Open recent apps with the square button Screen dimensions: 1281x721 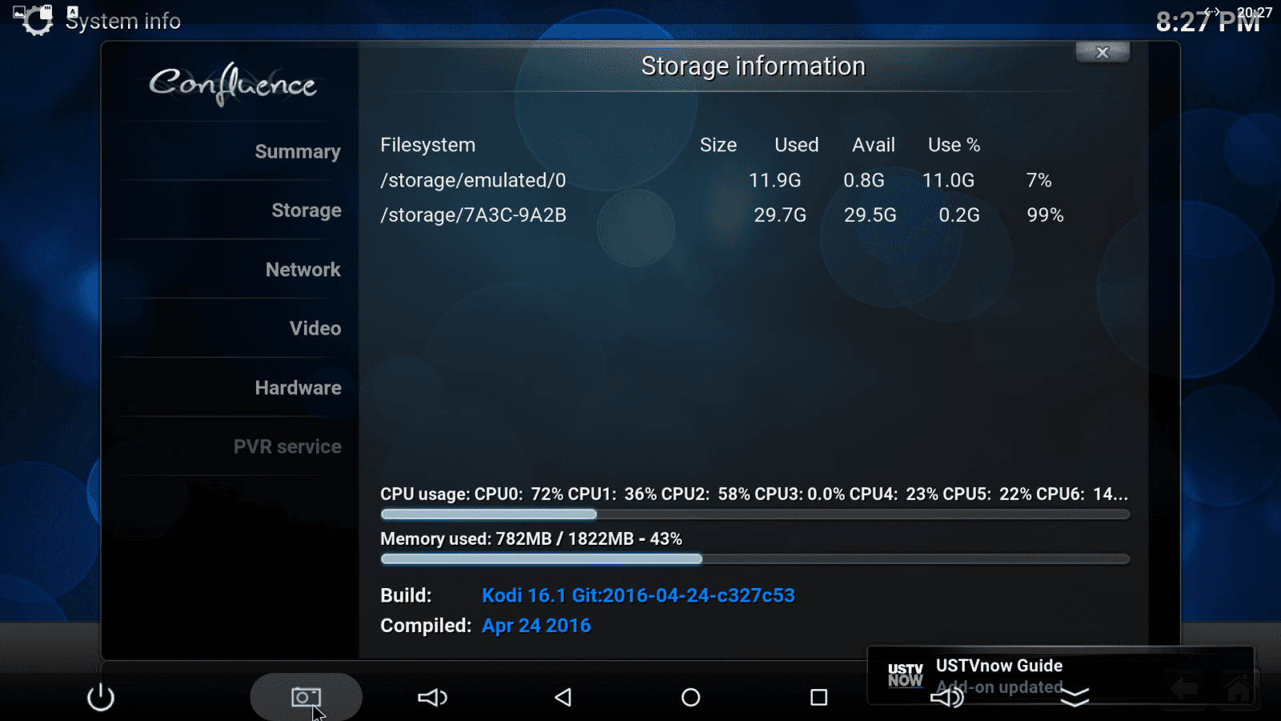coord(817,697)
